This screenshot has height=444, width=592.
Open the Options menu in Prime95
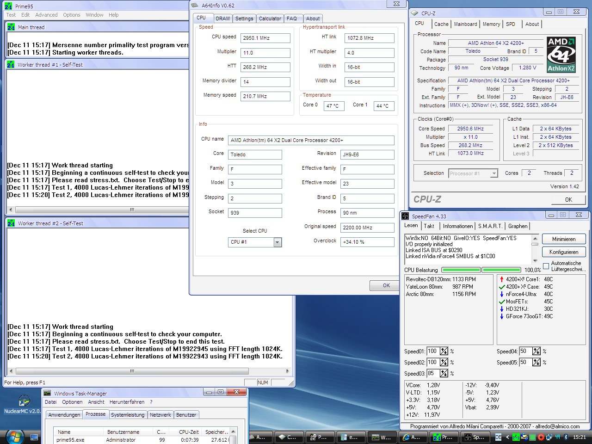pos(72,15)
